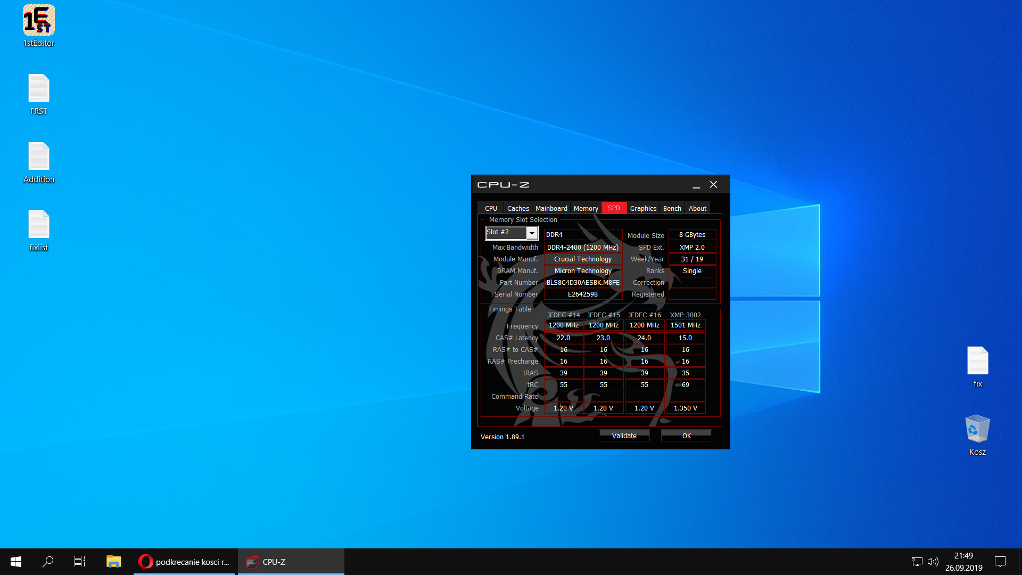Select the FRST file icon

38,88
